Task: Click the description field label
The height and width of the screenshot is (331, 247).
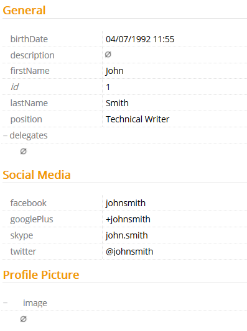Action: 32,55
